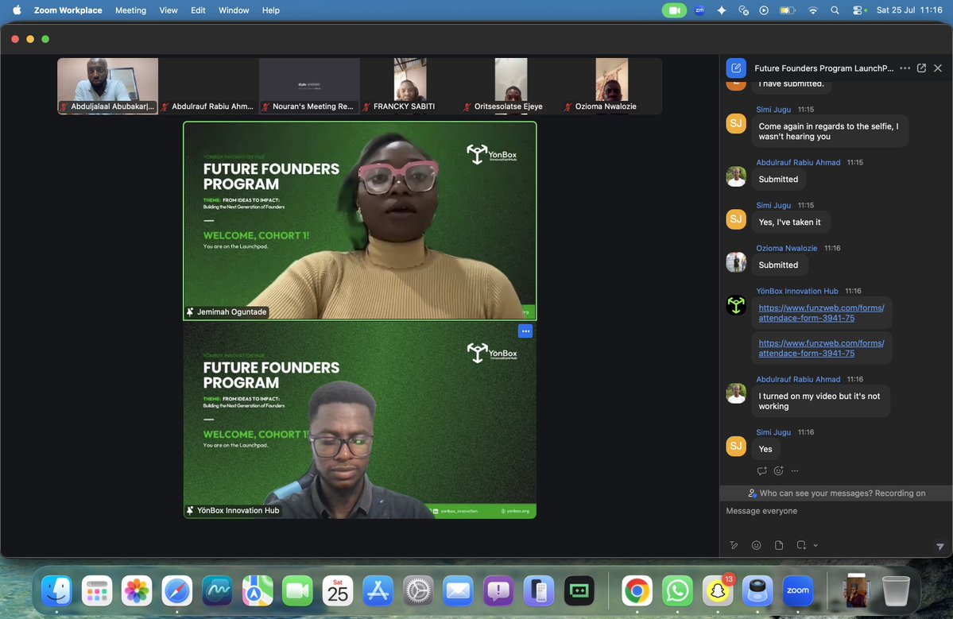Click the battery status icon
This screenshot has height=619, width=953.
(788, 10)
